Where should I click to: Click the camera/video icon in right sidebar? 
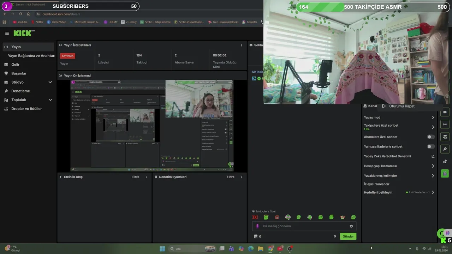[445, 137]
